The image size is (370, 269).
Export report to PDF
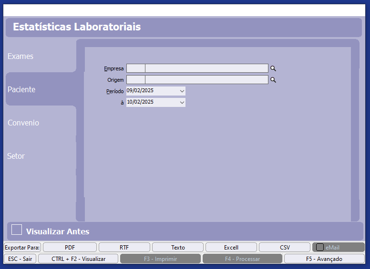pyautogui.click(x=70, y=247)
